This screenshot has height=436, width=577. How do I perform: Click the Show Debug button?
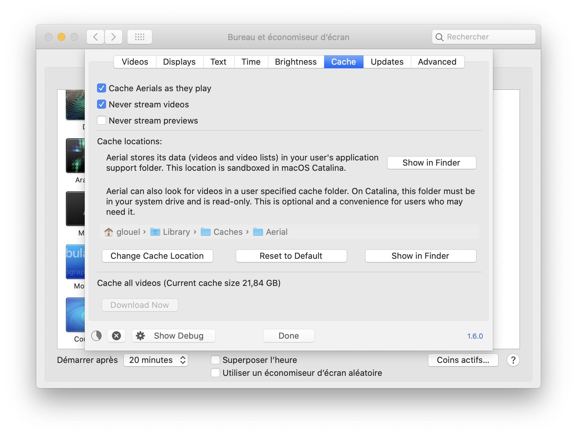[x=173, y=336]
